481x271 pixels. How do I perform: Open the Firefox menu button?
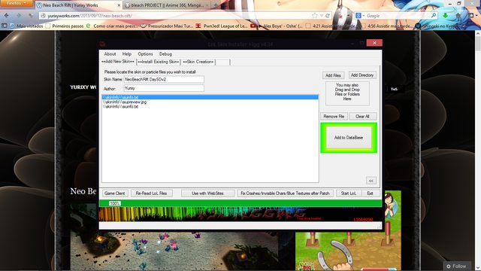point(17,3)
